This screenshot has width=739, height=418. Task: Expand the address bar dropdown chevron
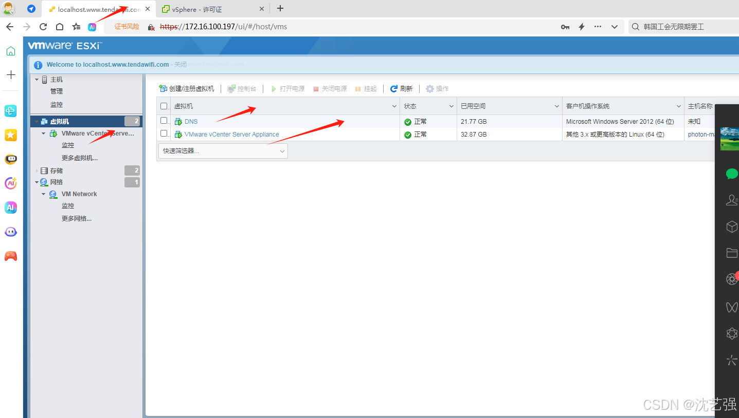[x=615, y=27]
